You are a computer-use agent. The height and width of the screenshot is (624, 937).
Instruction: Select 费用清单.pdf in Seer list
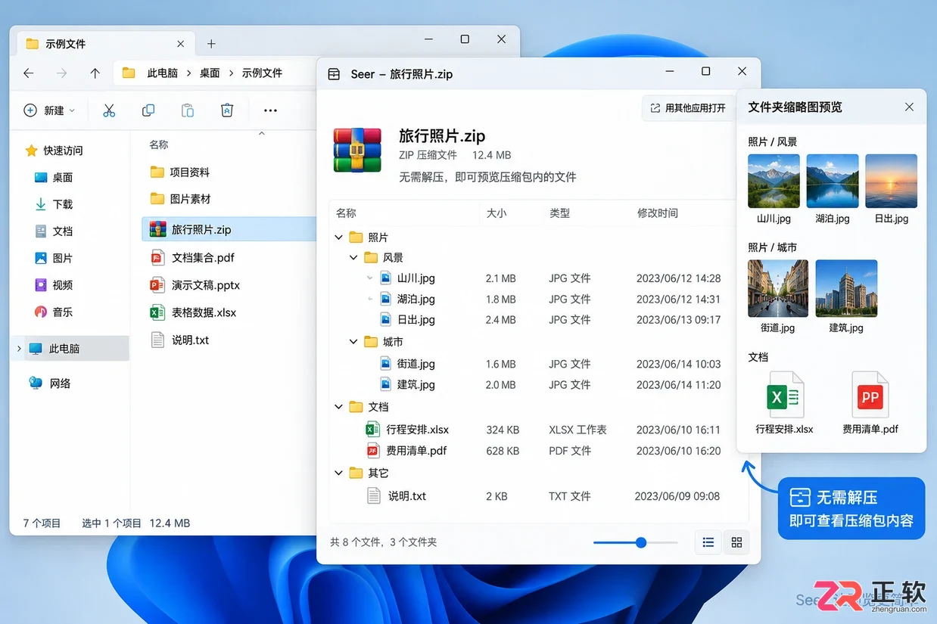(533, 451)
